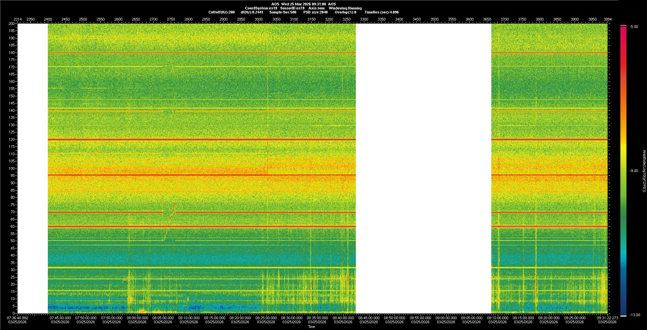The image size is (647, 330).
Task: Select the Overlap(%):0 parameter label
Action: 345,12
